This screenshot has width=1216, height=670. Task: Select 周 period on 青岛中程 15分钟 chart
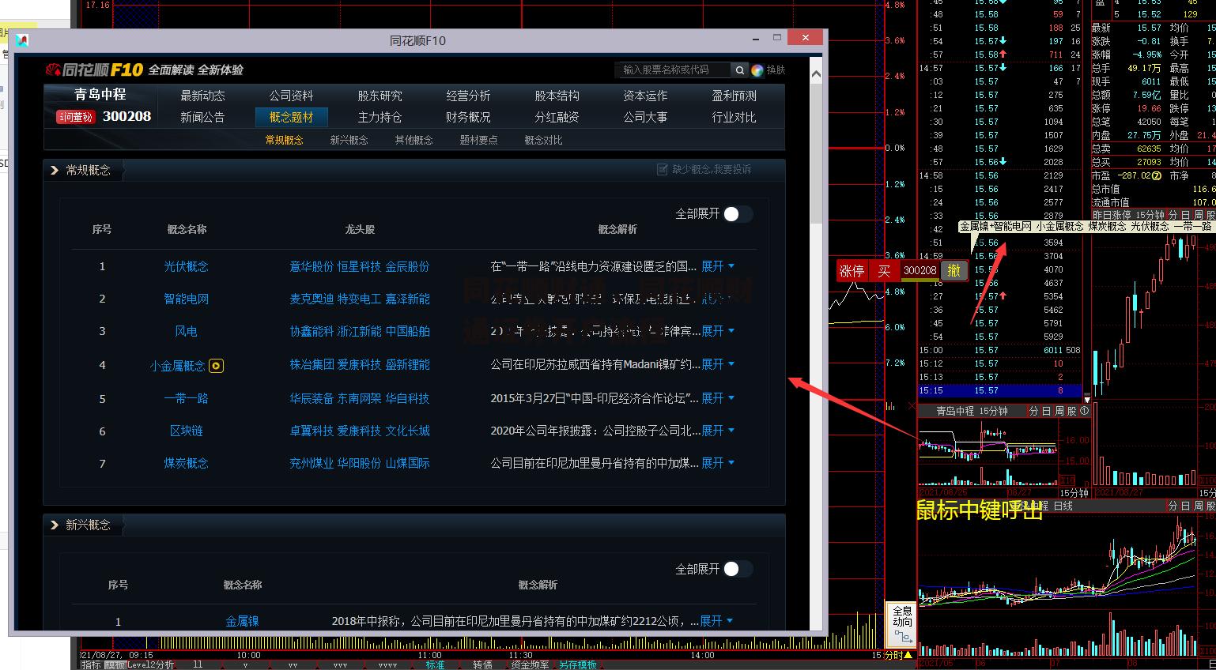point(1059,411)
